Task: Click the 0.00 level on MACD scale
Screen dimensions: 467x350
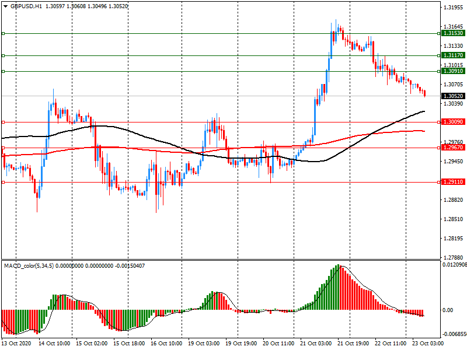Action: click(448, 310)
